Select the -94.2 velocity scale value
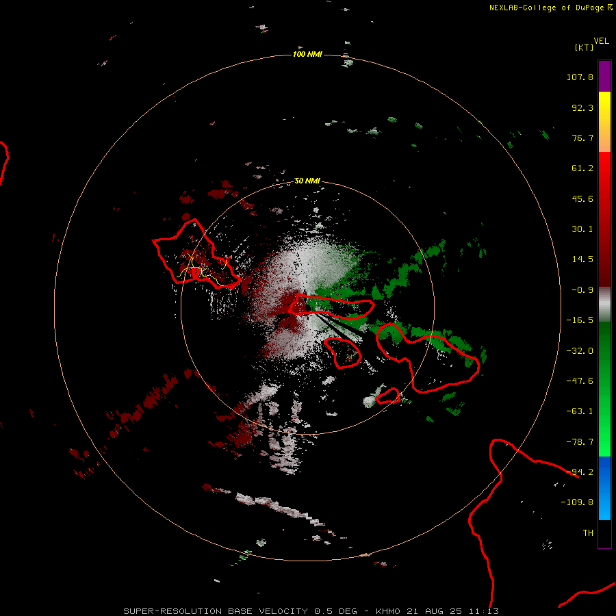The image size is (616, 616). click(580, 472)
